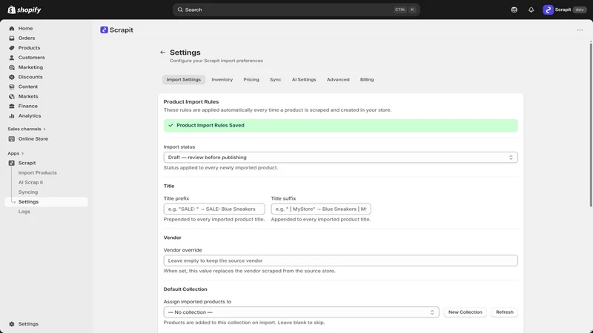Click the Scrapit logo in app header
The image size is (593, 333).
pyautogui.click(x=104, y=30)
